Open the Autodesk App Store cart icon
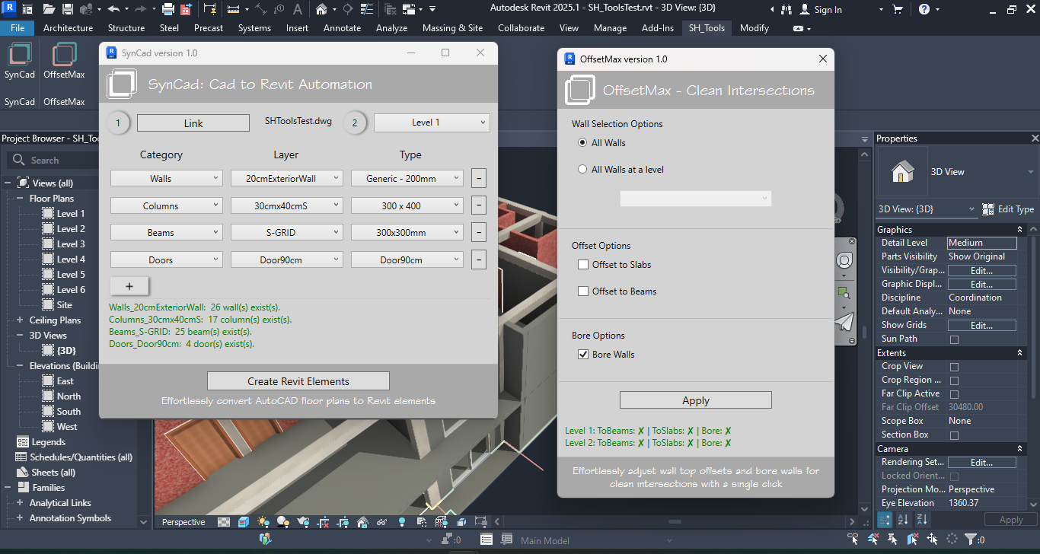Image resolution: width=1040 pixels, height=554 pixels. (x=898, y=9)
